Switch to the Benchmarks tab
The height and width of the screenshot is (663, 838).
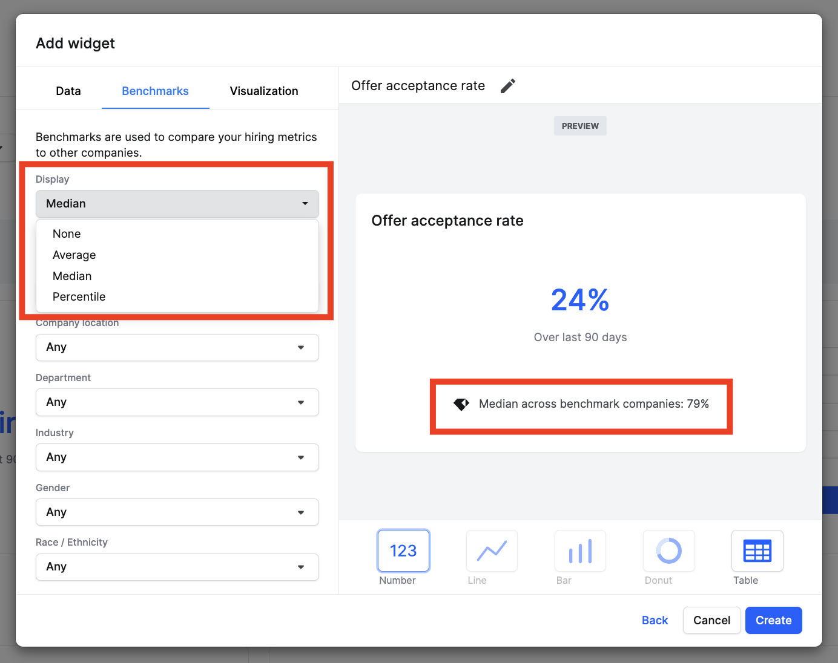click(156, 91)
